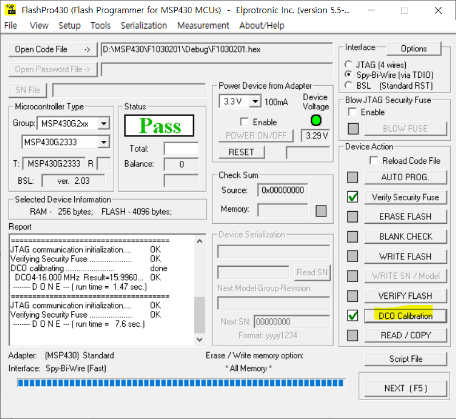Close the FlashPro430 window
The height and width of the screenshot is (419, 456).
438,10
